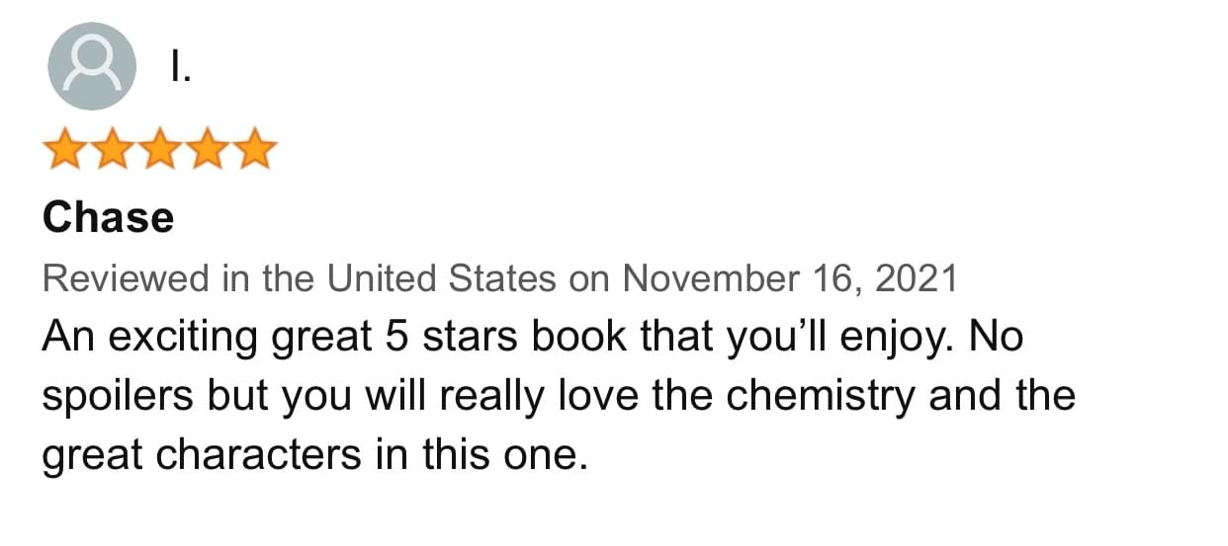The image size is (1228, 546).
Task: Click the words "United States" in the review line
Action: pyautogui.click(x=441, y=279)
